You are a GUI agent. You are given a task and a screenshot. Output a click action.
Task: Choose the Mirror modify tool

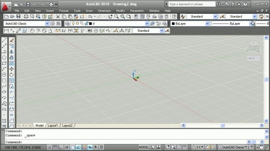[x=11, y=52]
